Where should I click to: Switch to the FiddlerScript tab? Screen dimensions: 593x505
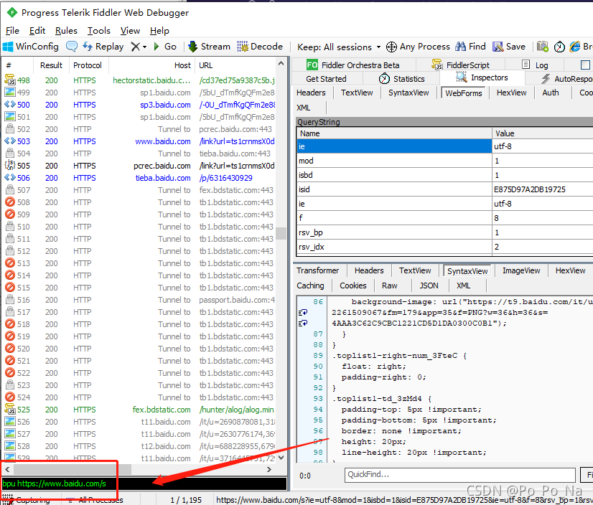[461, 65]
